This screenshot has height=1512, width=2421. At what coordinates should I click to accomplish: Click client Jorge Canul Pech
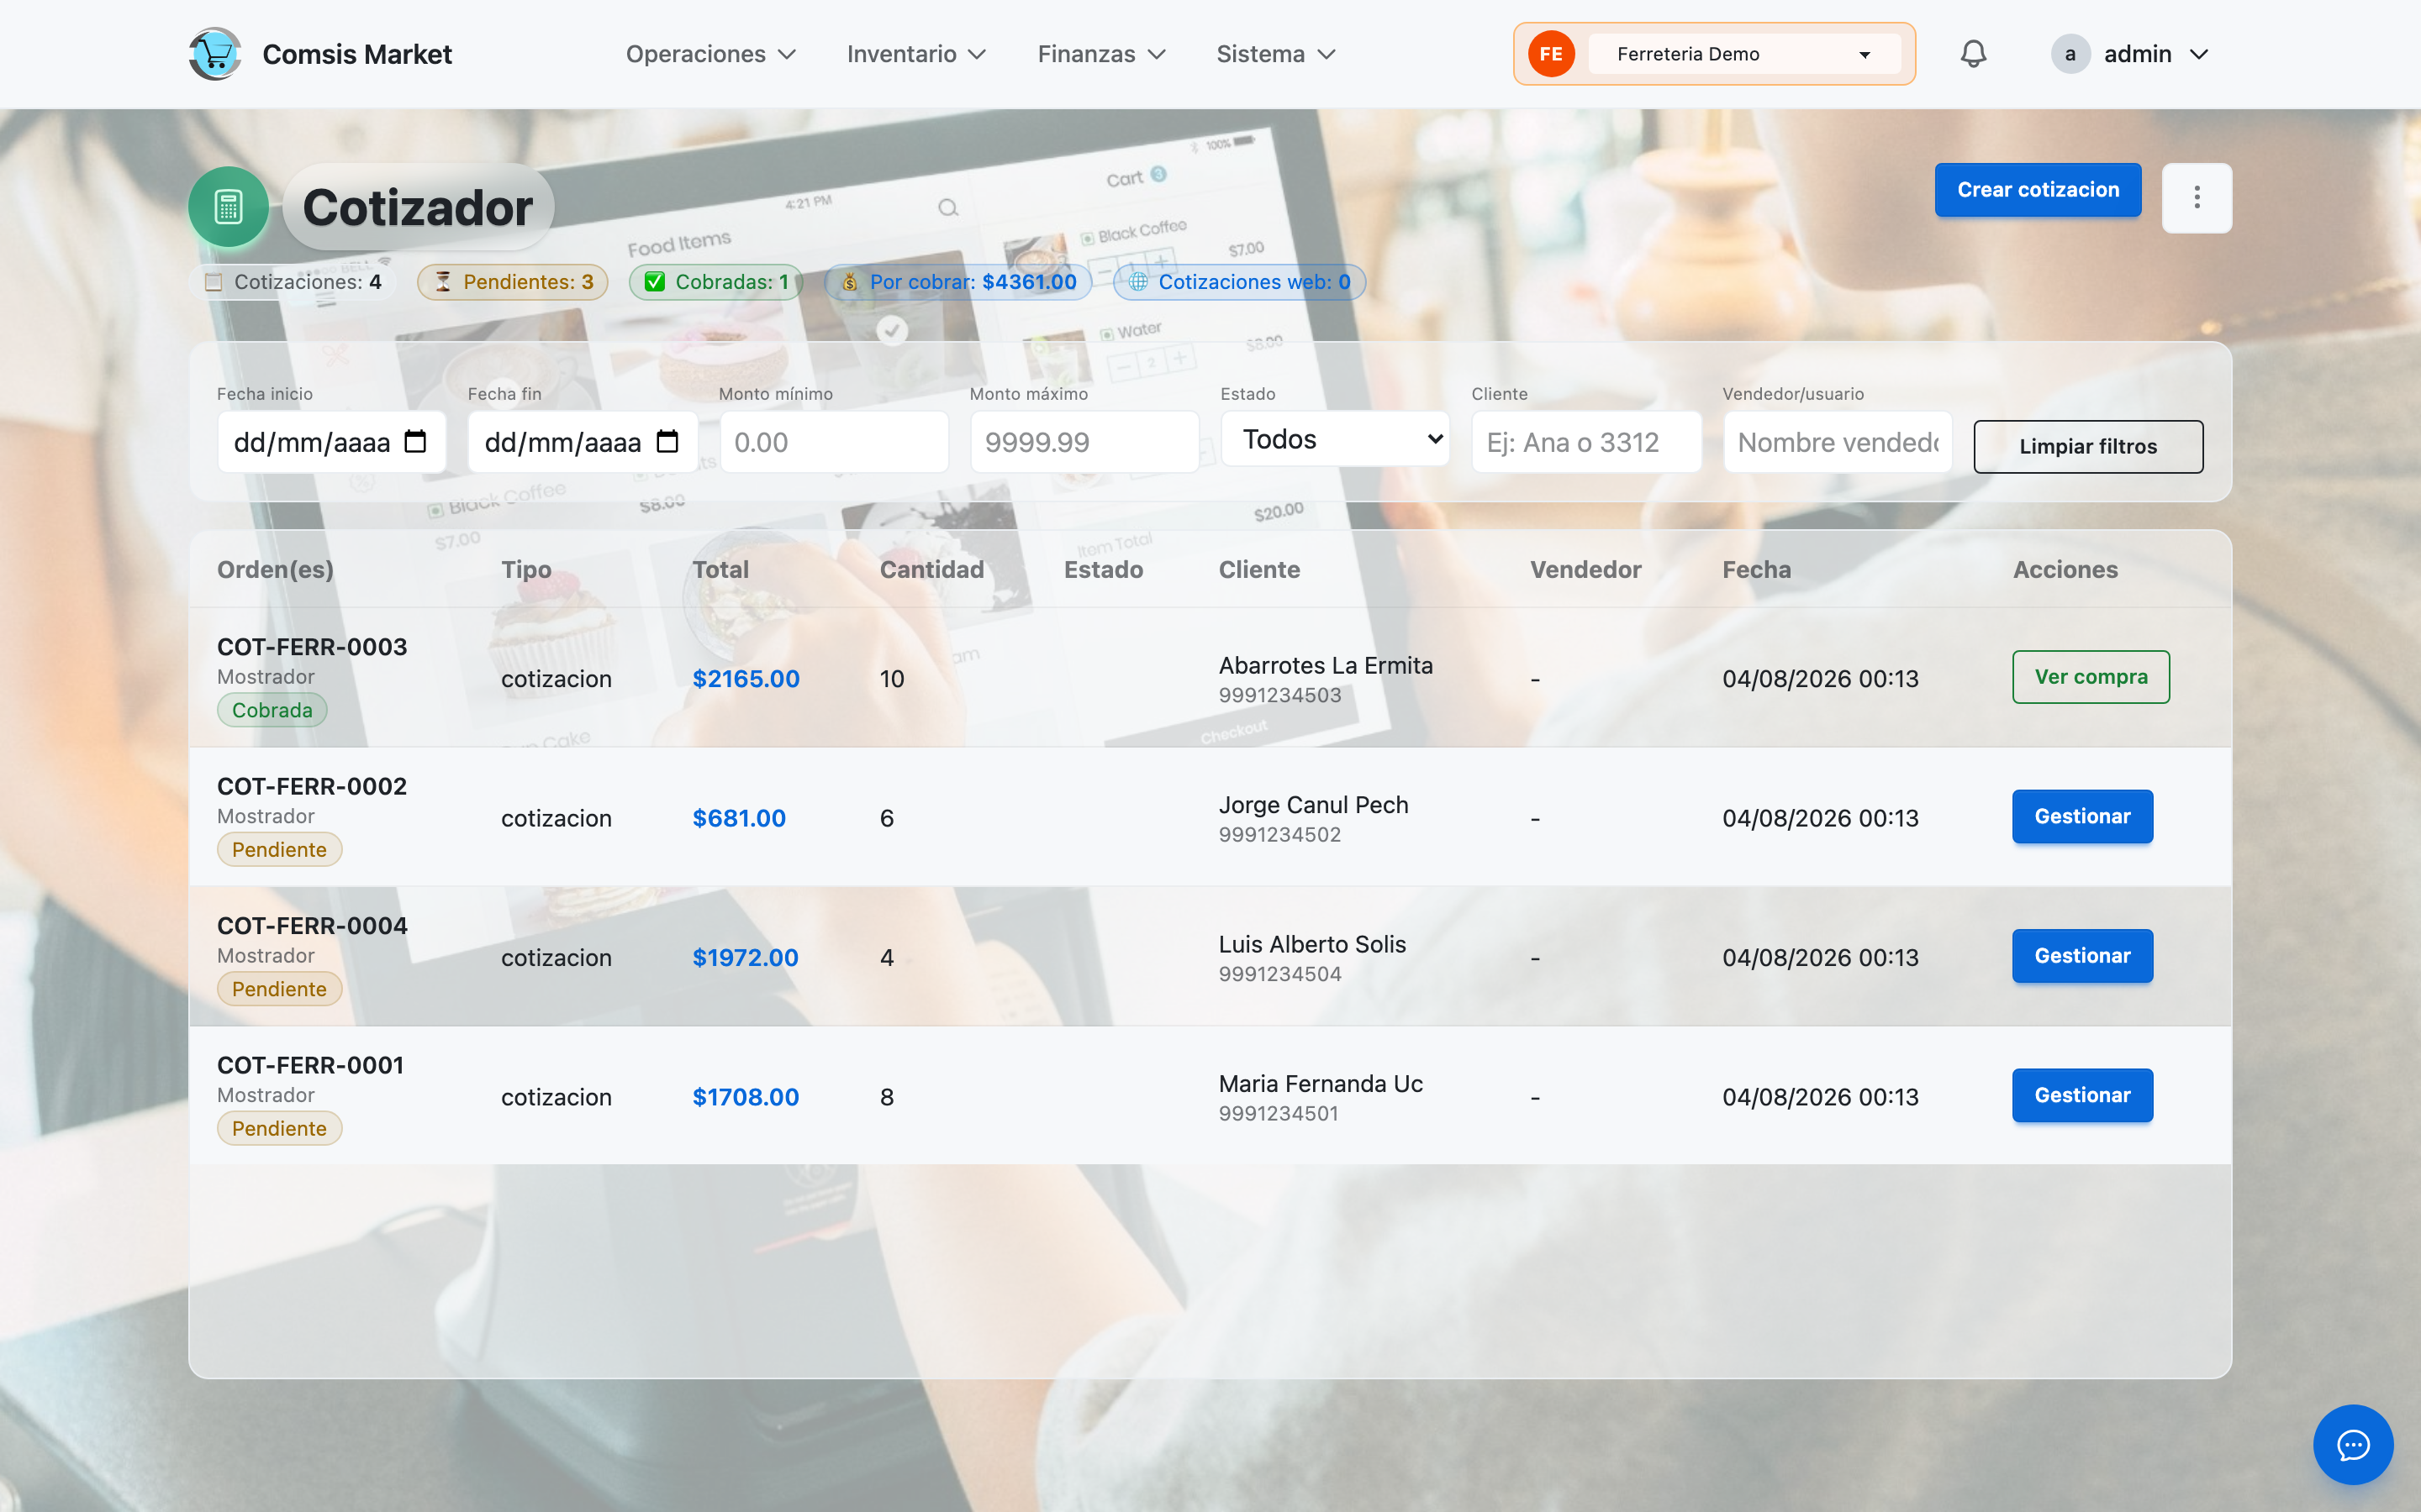(1314, 805)
